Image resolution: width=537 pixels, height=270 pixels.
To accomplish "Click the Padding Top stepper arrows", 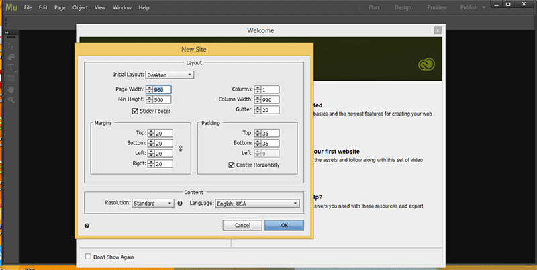I will coord(258,133).
